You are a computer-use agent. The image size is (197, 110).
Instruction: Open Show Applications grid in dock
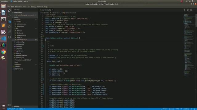point(3,107)
